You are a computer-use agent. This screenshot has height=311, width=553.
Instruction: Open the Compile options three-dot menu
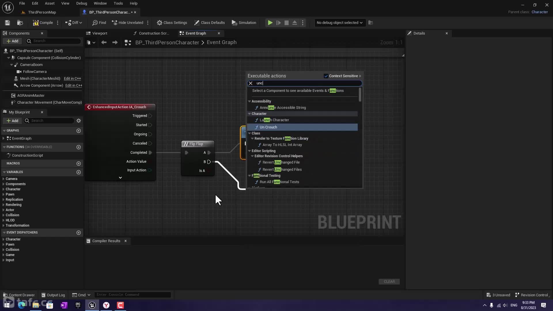[x=58, y=23]
